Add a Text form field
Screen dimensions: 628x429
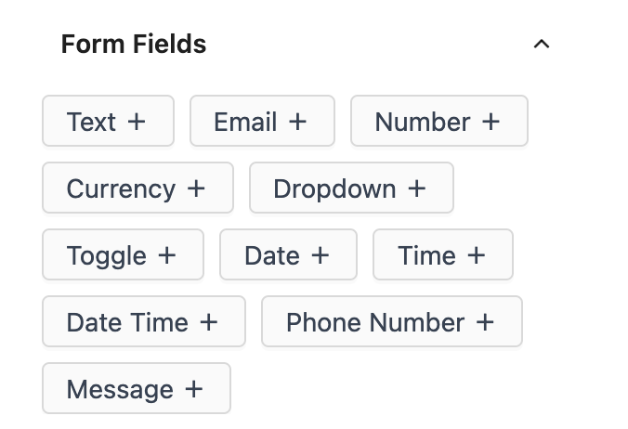tap(108, 122)
